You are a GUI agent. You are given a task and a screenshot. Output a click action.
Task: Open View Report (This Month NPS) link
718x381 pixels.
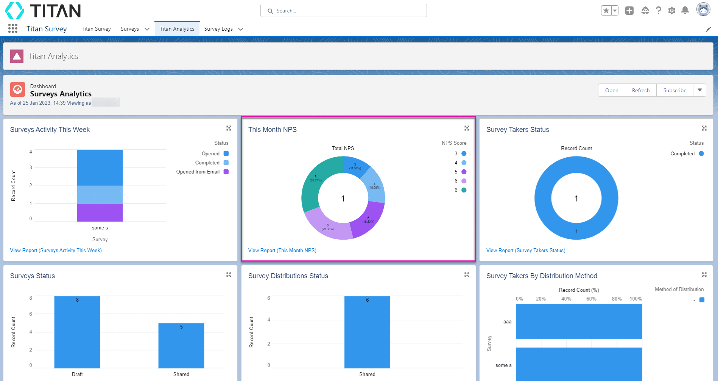click(282, 250)
